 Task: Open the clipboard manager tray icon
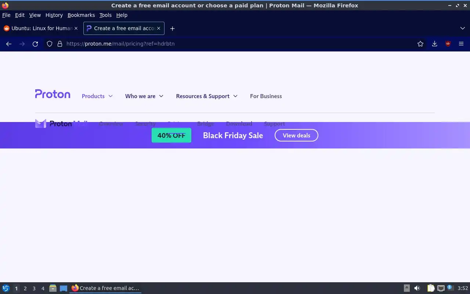(x=431, y=288)
